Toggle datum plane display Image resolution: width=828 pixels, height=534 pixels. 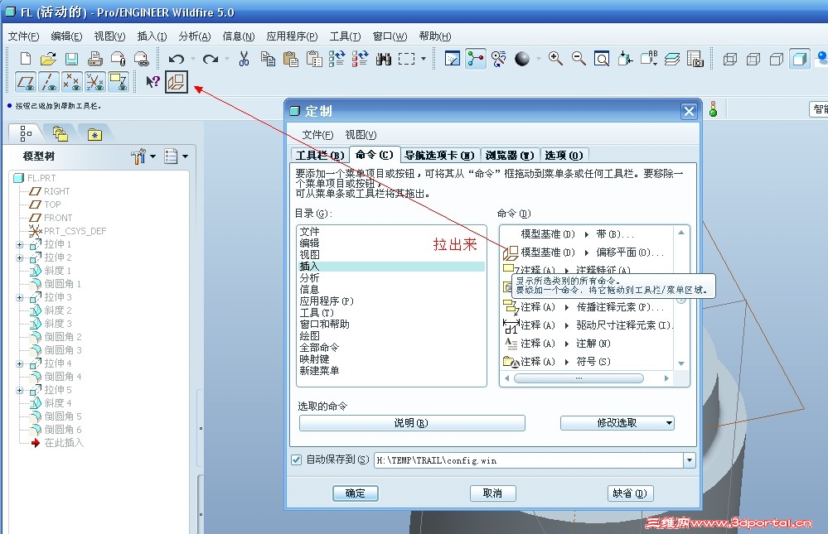(26, 82)
